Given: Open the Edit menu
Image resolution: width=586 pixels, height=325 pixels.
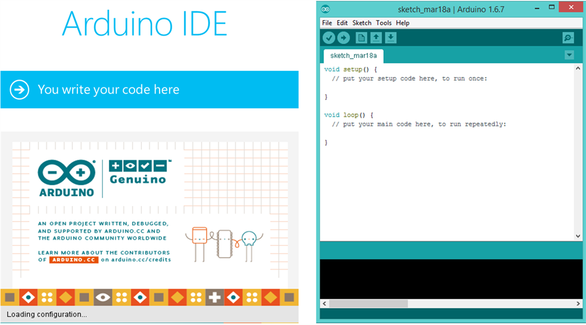Looking at the screenshot, I should click(x=342, y=23).
